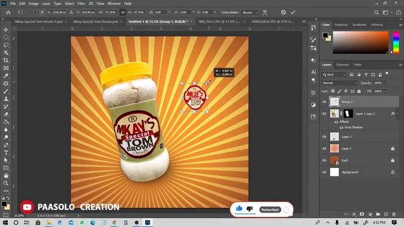Click the rainbow hue slider
Screen dimensions: 404x227
coord(396,42)
